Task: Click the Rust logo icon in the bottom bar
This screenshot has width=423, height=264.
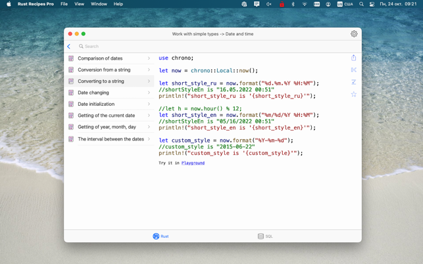Action: (x=156, y=236)
